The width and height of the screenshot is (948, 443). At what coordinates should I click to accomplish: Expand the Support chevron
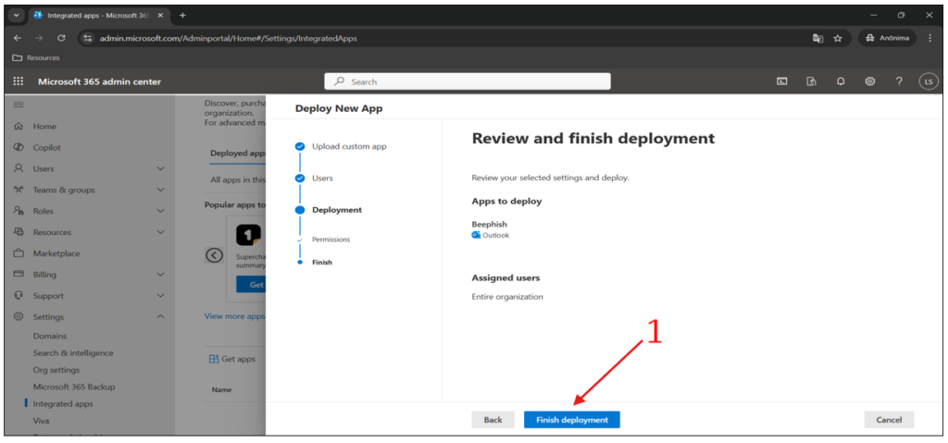(x=161, y=296)
